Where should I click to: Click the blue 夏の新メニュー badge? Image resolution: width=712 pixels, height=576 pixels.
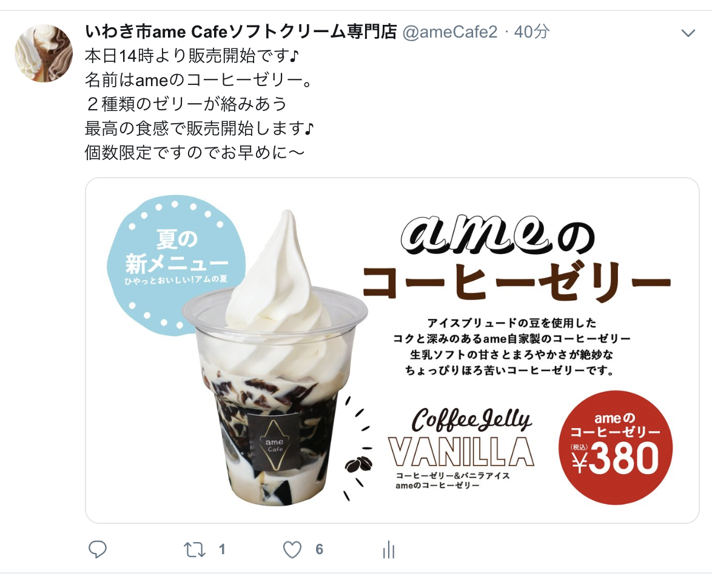(176, 266)
